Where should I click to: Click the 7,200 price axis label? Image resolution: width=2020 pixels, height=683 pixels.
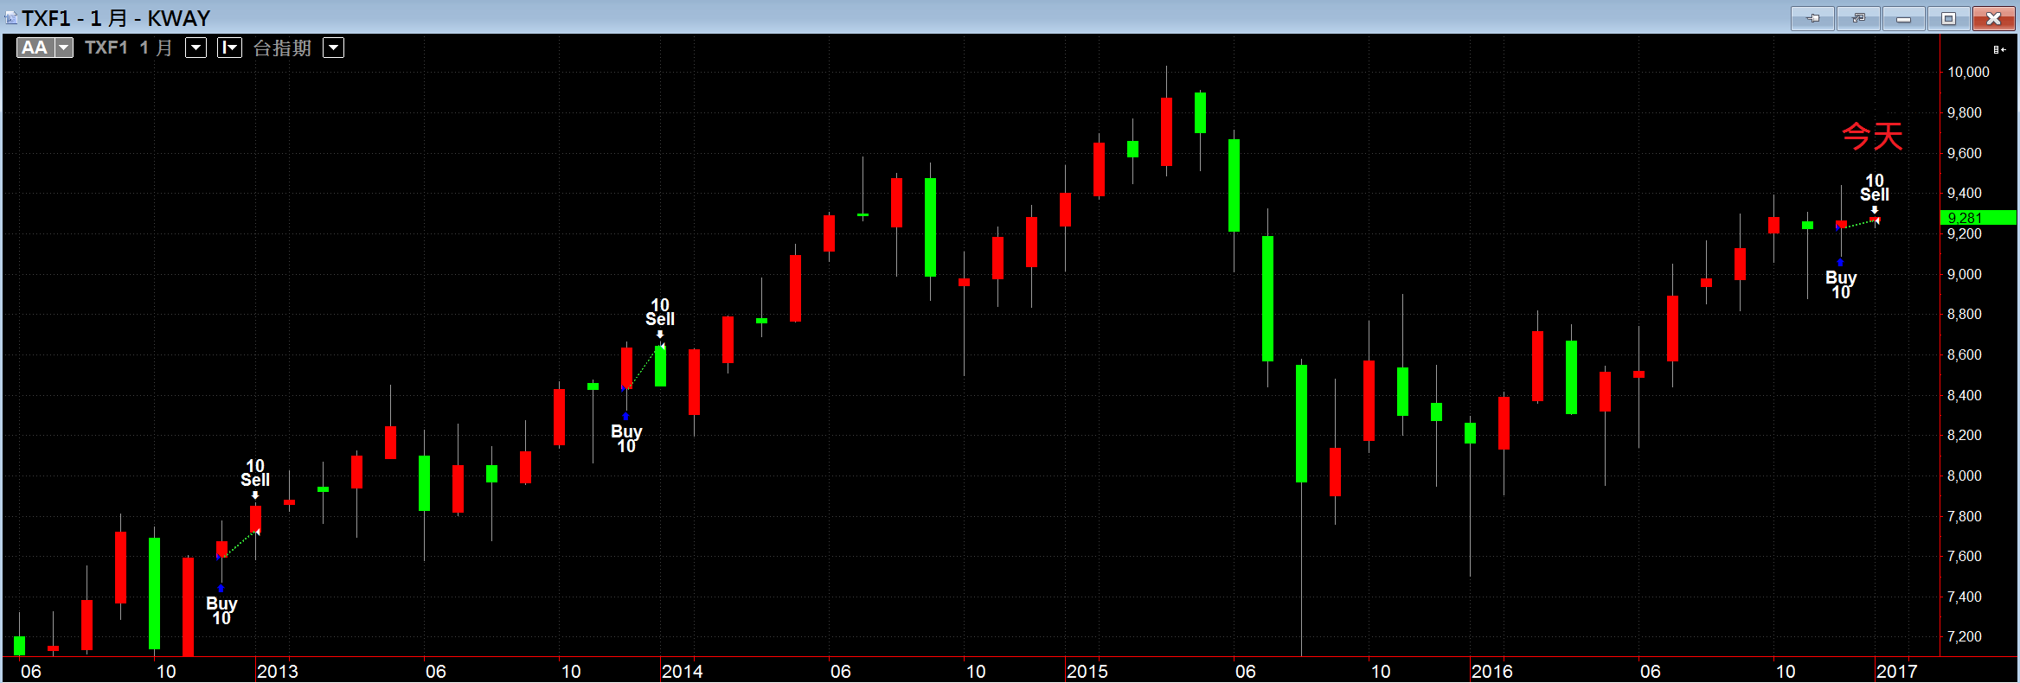pyautogui.click(x=1964, y=636)
